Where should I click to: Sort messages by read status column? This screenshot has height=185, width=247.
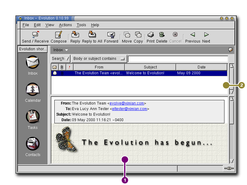pyautogui.click(x=55, y=67)
